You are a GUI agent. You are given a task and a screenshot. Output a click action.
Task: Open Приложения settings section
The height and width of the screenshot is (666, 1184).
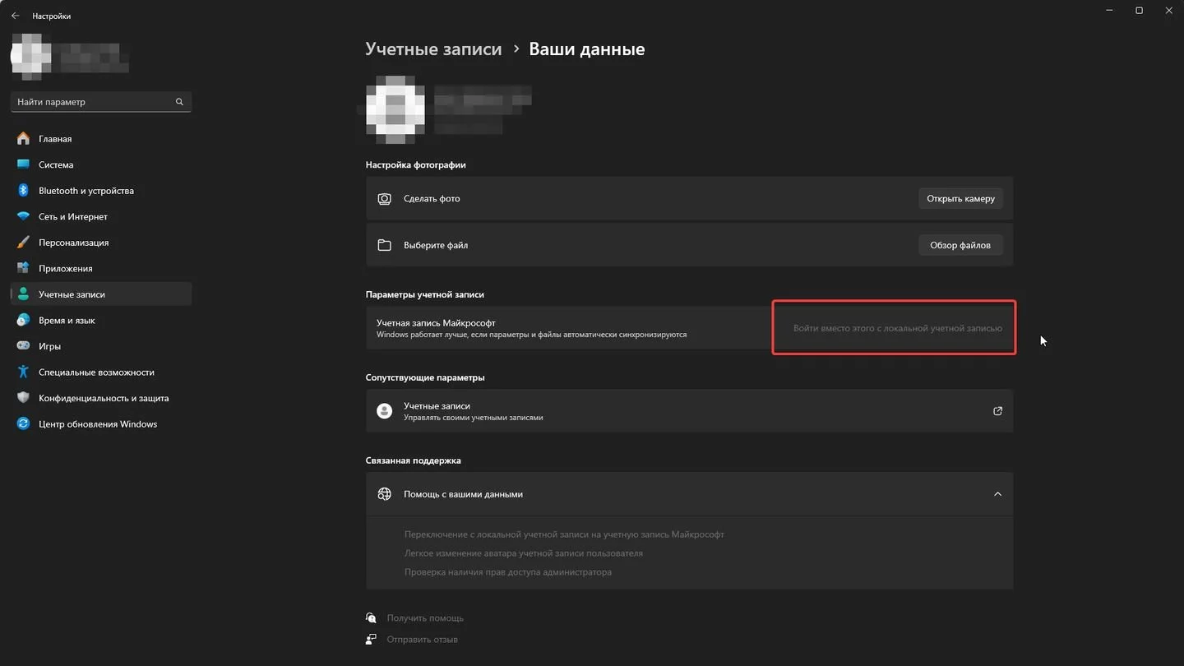coord(100,268)
